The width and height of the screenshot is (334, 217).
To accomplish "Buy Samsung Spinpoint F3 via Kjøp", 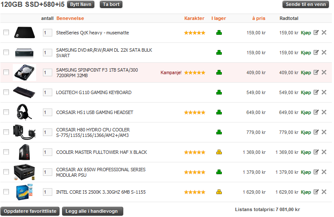I will (x=306, y=73).
